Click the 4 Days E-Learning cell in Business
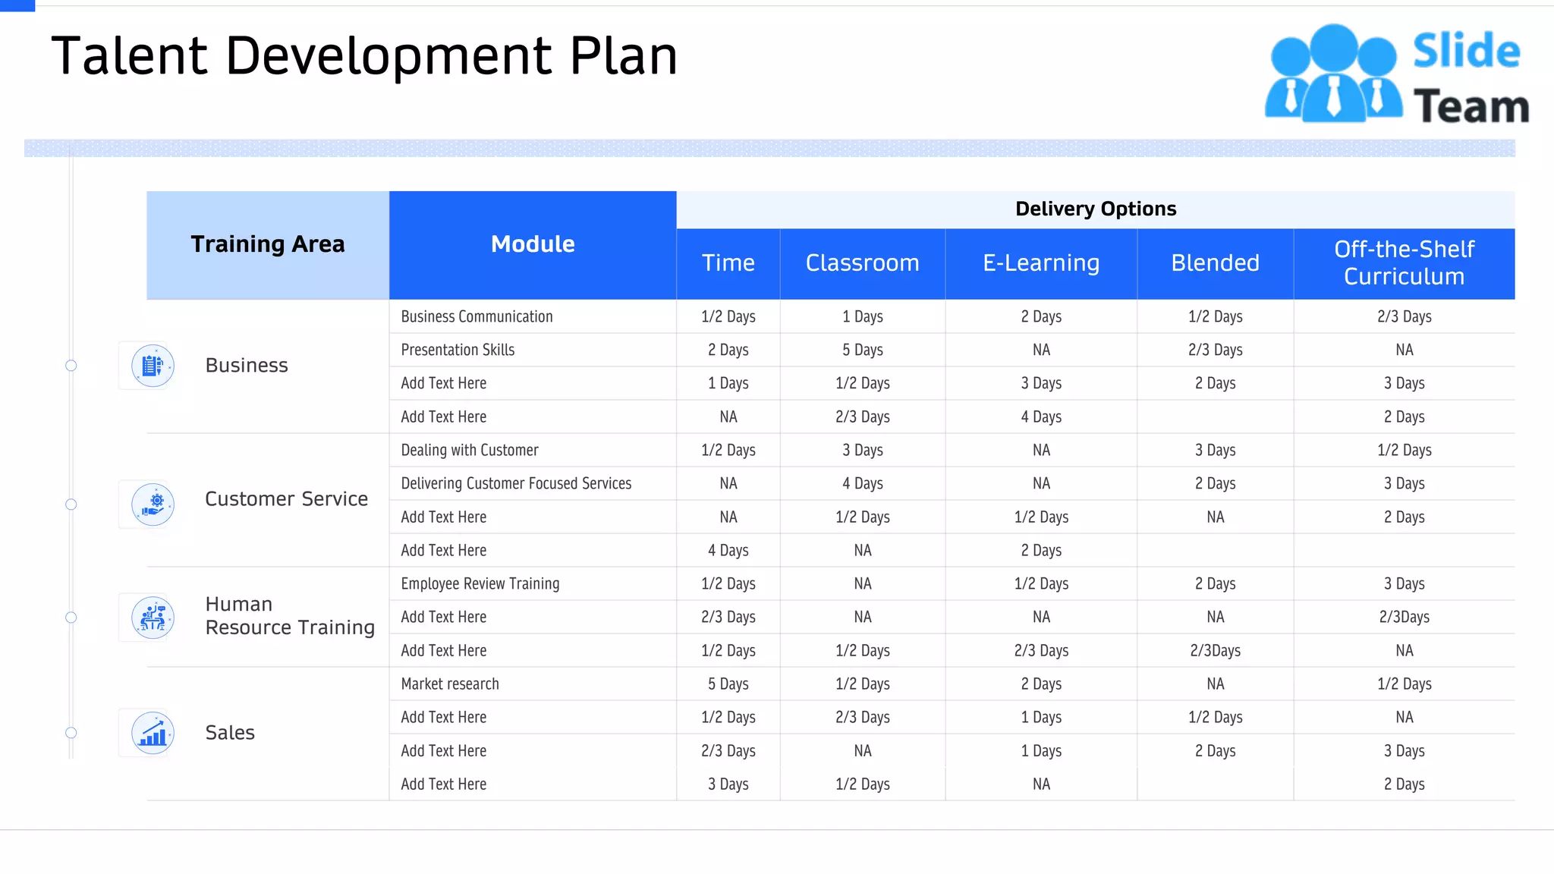1554x874 pixels. 1041,417
